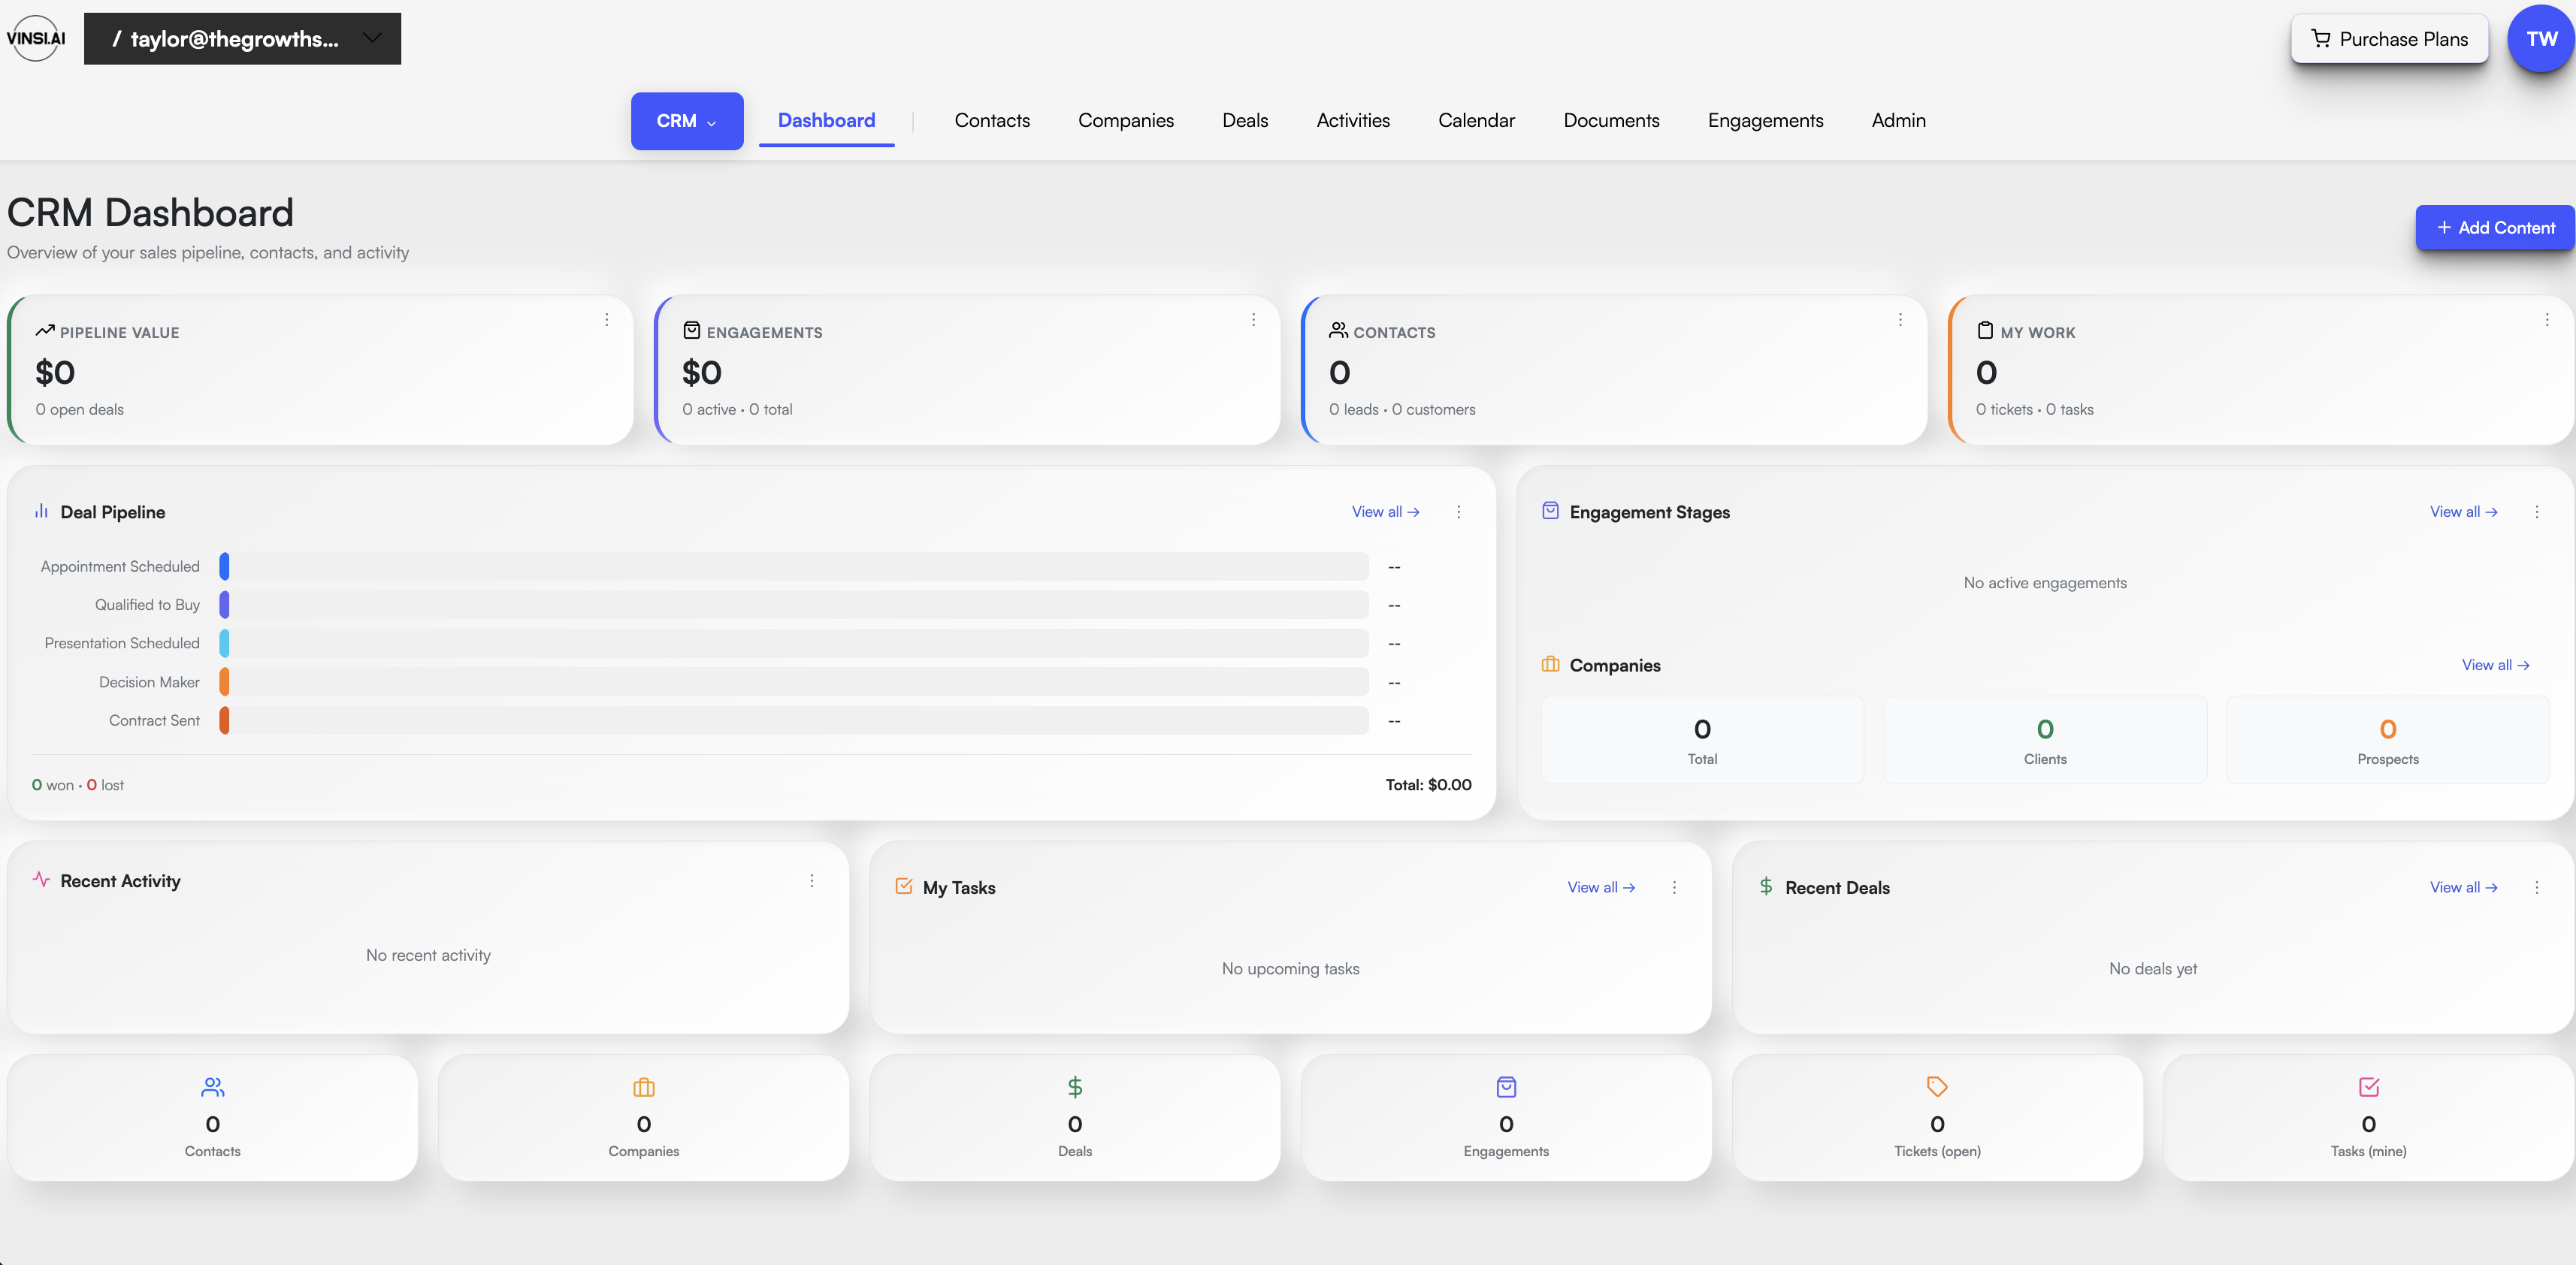Viewport: 2576px width, 1265px height.
Task: Click View all in Deal Pipeline
Action: pos(1385,512)
